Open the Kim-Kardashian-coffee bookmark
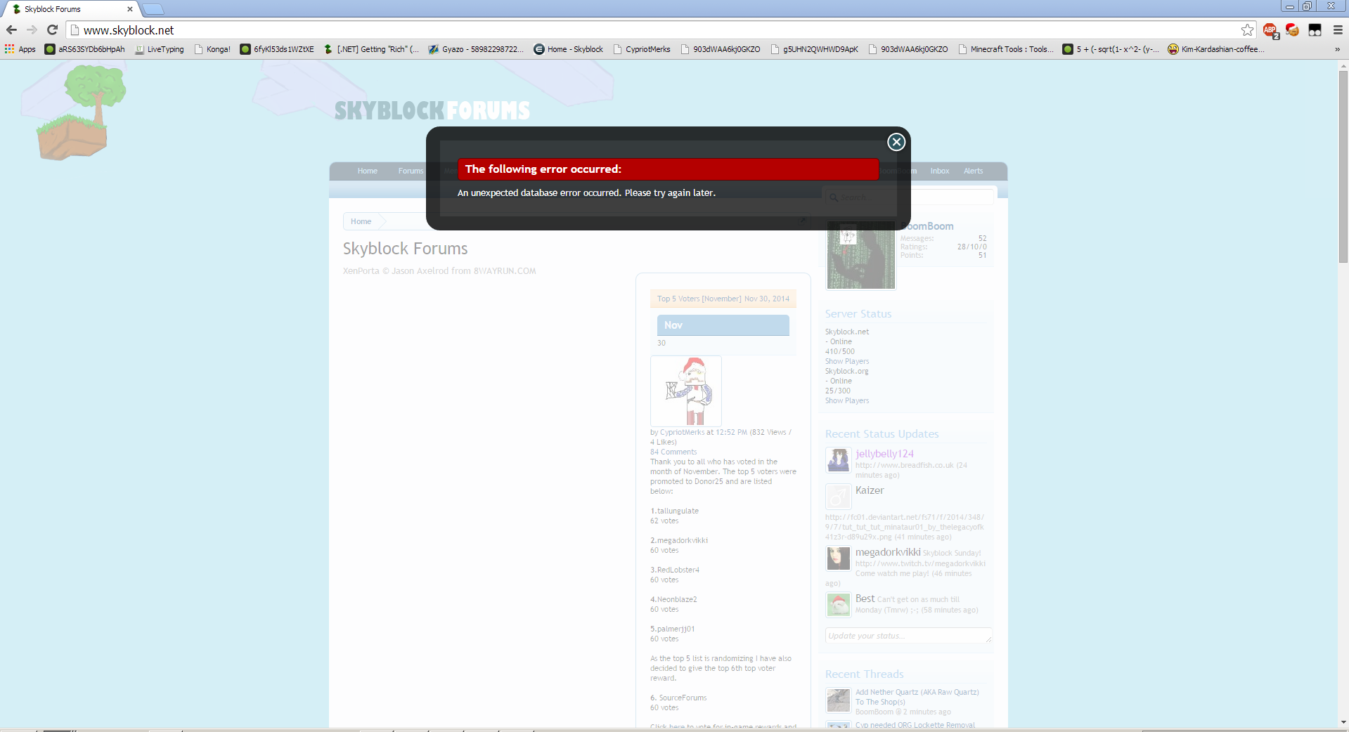The width and height of the screenshot is (1349, 732). pos(1216,49)
